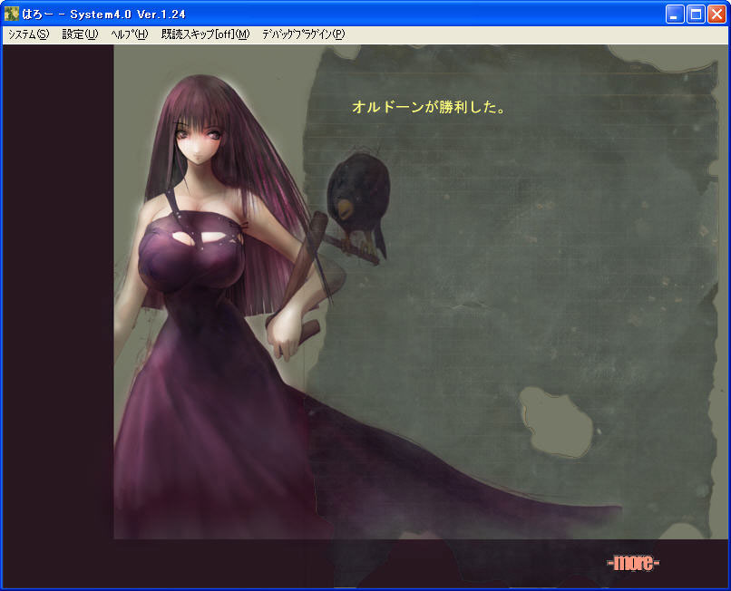Toggle the 既読スキップ[off](M) menu item
Image resolution: width=731 pixels, height=591 pixels.
click(x=205, y=34)
